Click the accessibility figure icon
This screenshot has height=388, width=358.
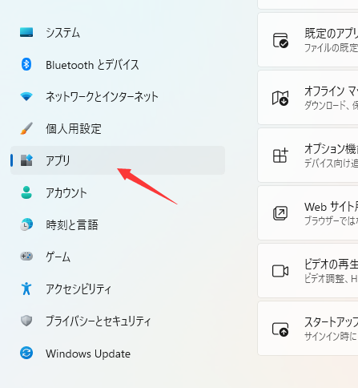[x=26, y=289]
